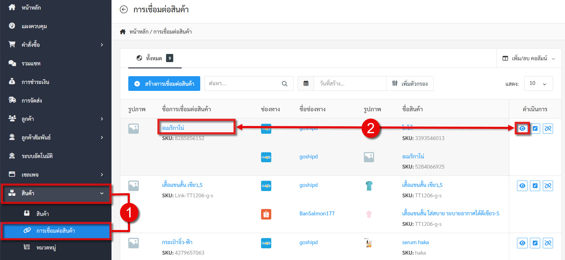Click the magnifier search icon in the search box
The height and width of the screenshot is (260, 565).
point(284,84)
